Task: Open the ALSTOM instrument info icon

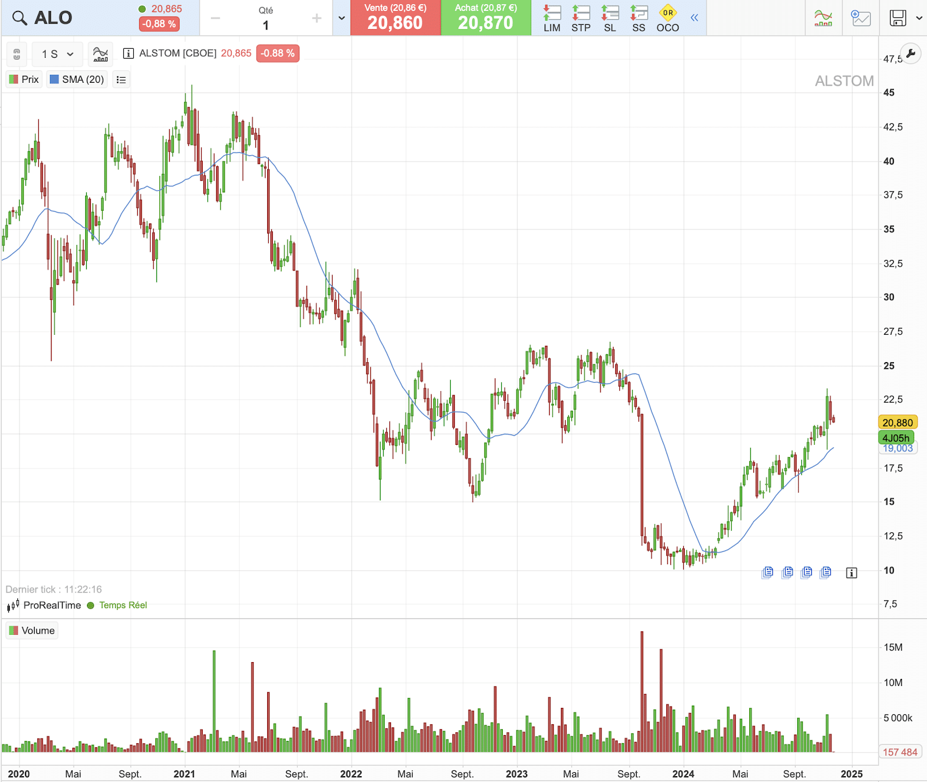Action: tap(129, 53)
